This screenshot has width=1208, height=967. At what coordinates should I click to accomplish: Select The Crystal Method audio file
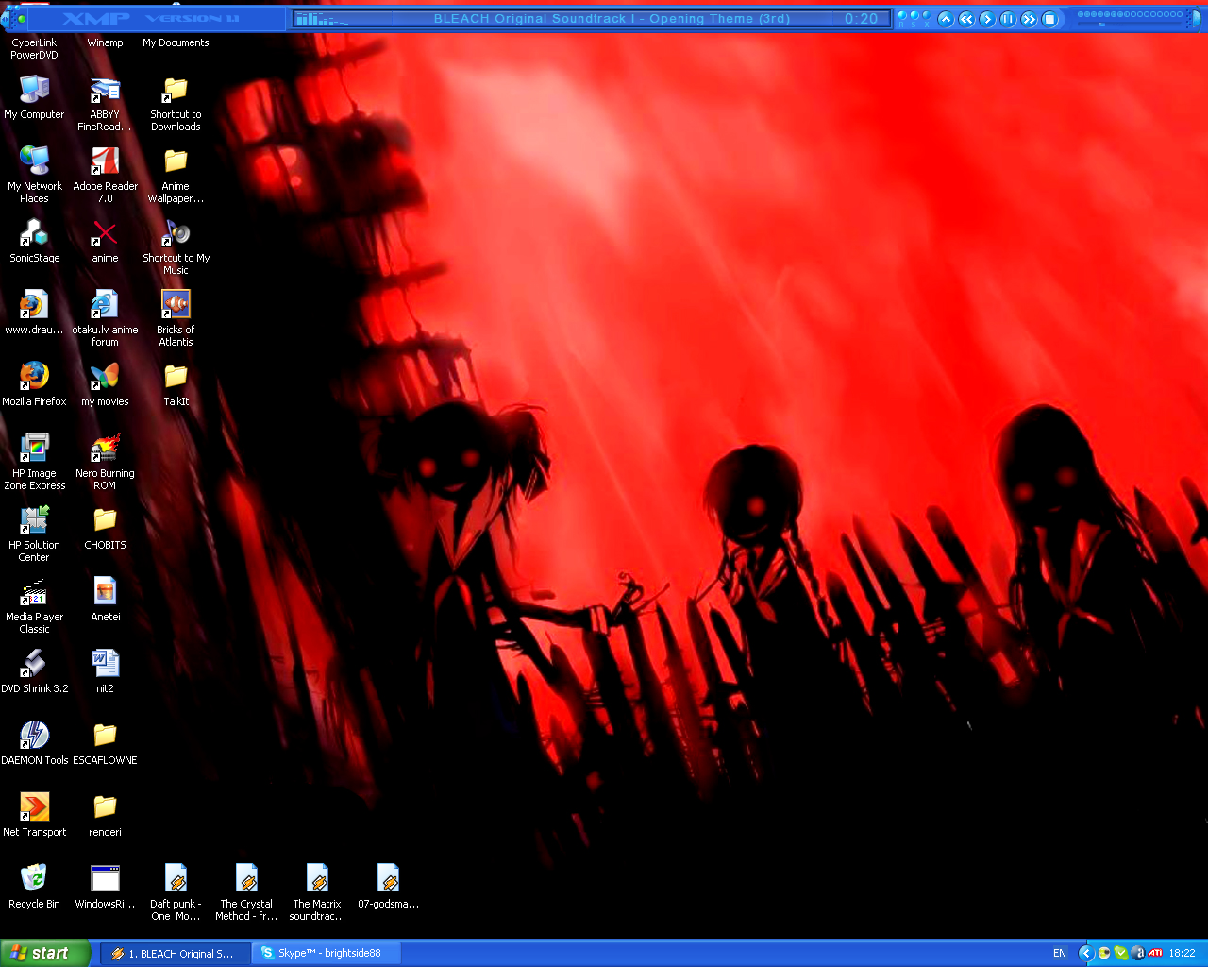point(246,892)
